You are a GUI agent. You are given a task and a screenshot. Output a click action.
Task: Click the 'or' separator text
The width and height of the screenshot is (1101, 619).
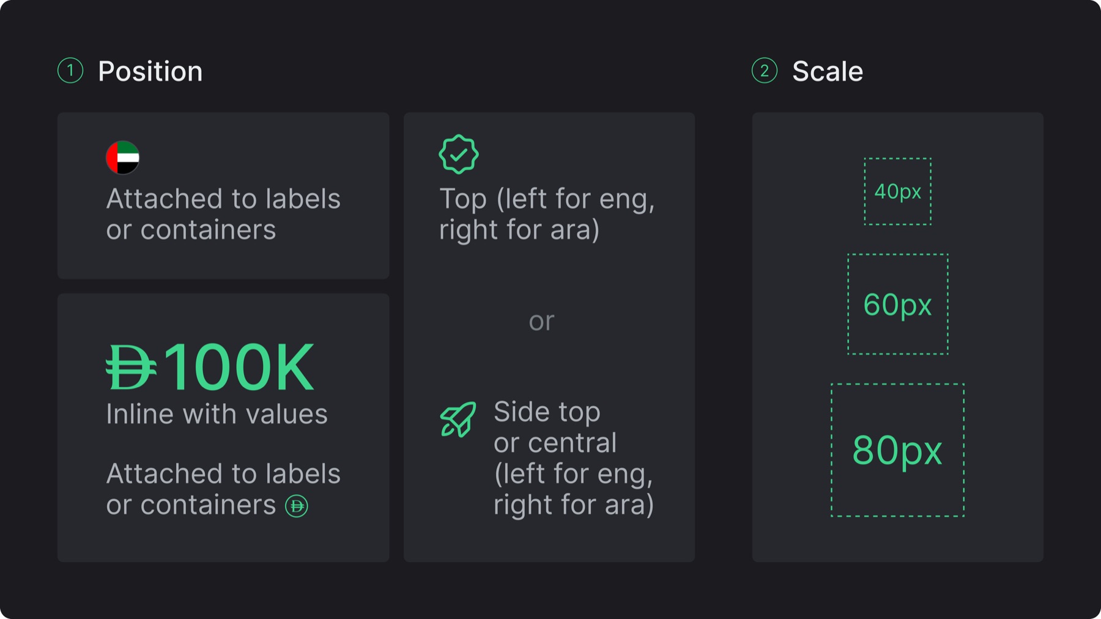(x=541, y=322)
